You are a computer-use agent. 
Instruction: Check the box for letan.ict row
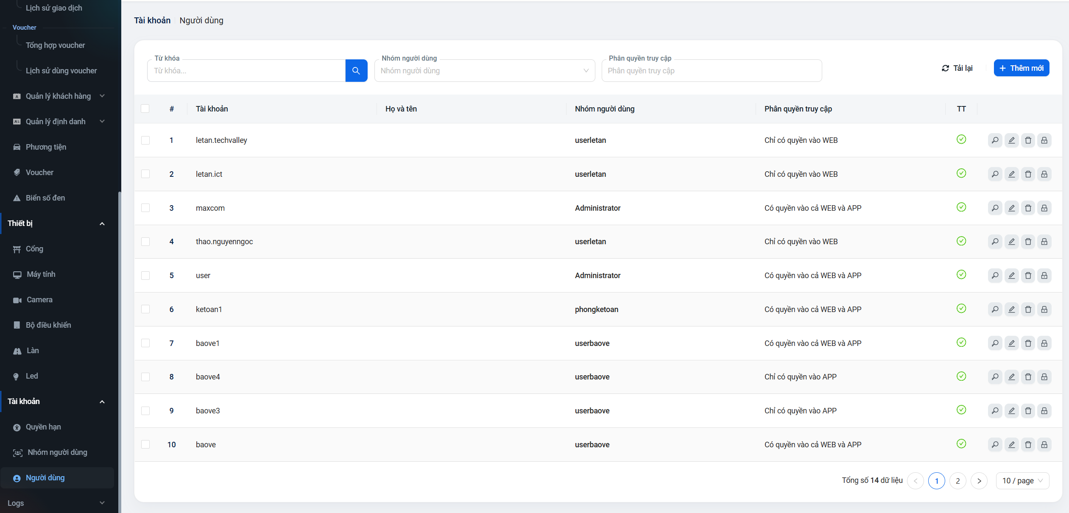[145, 174]
